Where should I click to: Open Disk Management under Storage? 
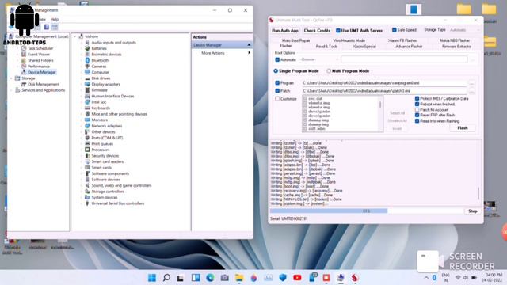tap(44, 84)
